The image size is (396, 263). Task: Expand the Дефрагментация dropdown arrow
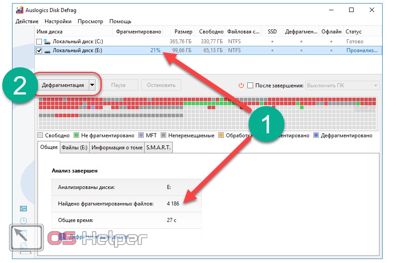coord(92,85)
